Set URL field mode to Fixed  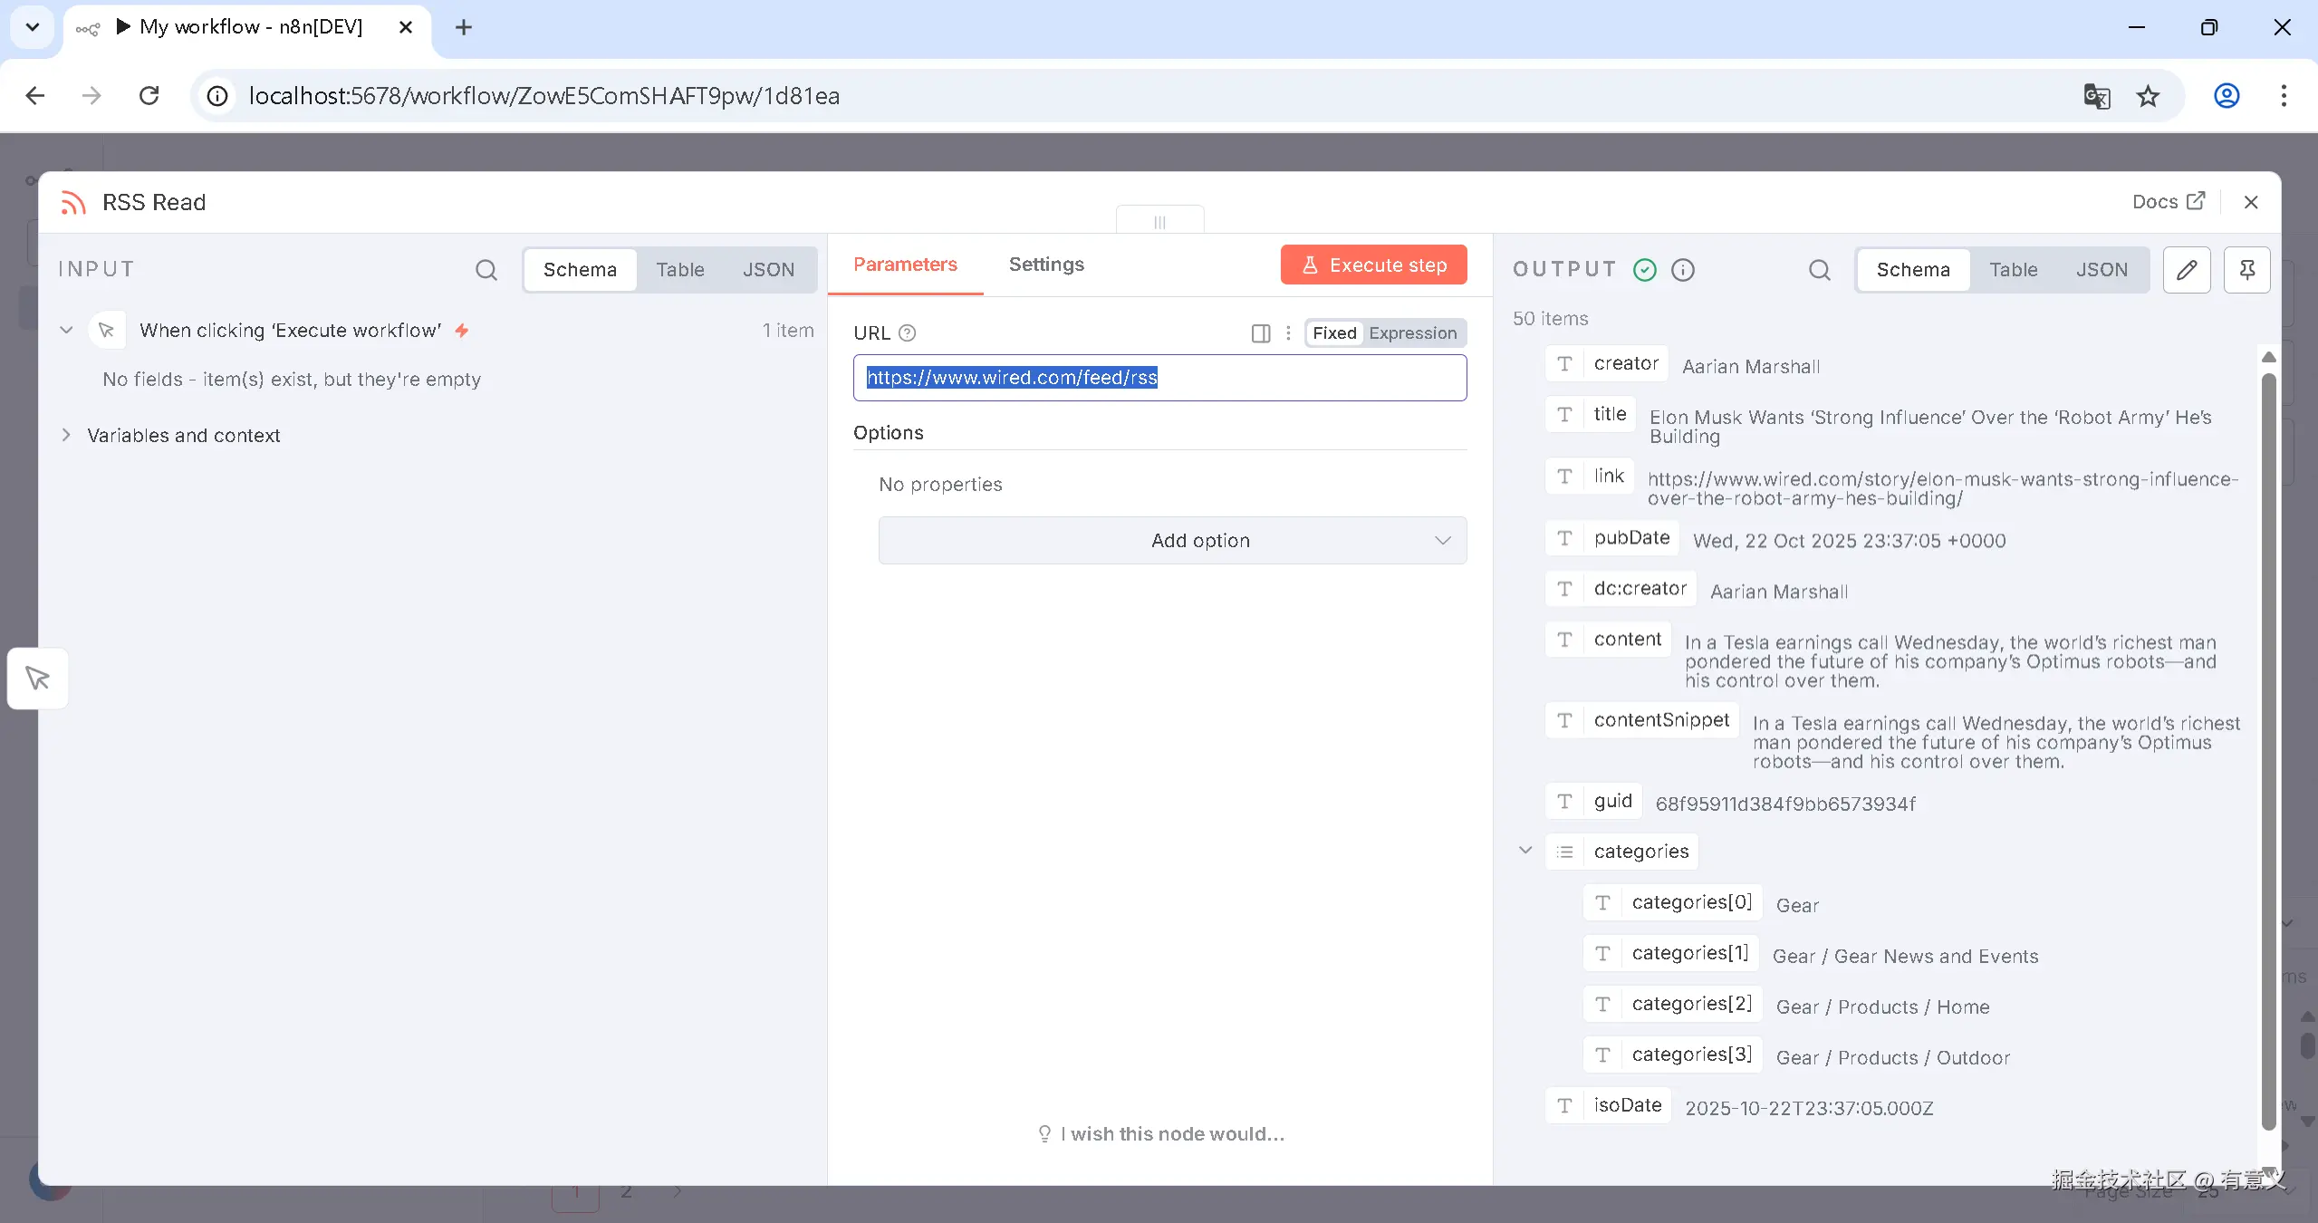[x=1334, y=333]
